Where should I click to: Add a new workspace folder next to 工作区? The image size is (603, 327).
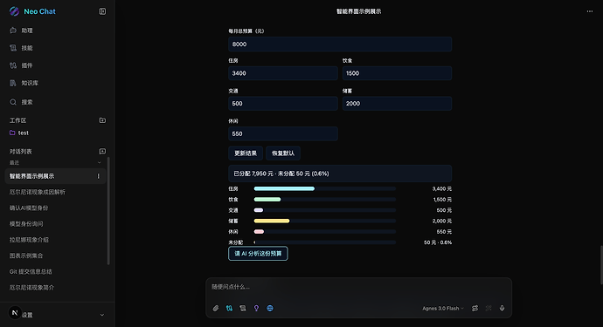coord(102,120)
